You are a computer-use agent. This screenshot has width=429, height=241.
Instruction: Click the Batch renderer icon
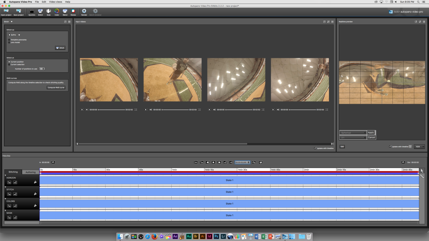coord(95,11)
